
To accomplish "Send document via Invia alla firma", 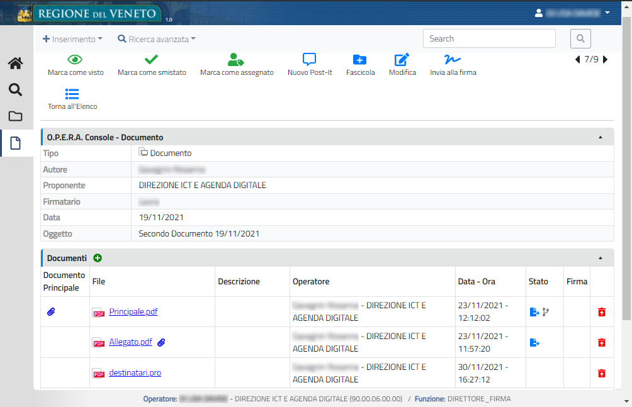I will click(453, 60).
